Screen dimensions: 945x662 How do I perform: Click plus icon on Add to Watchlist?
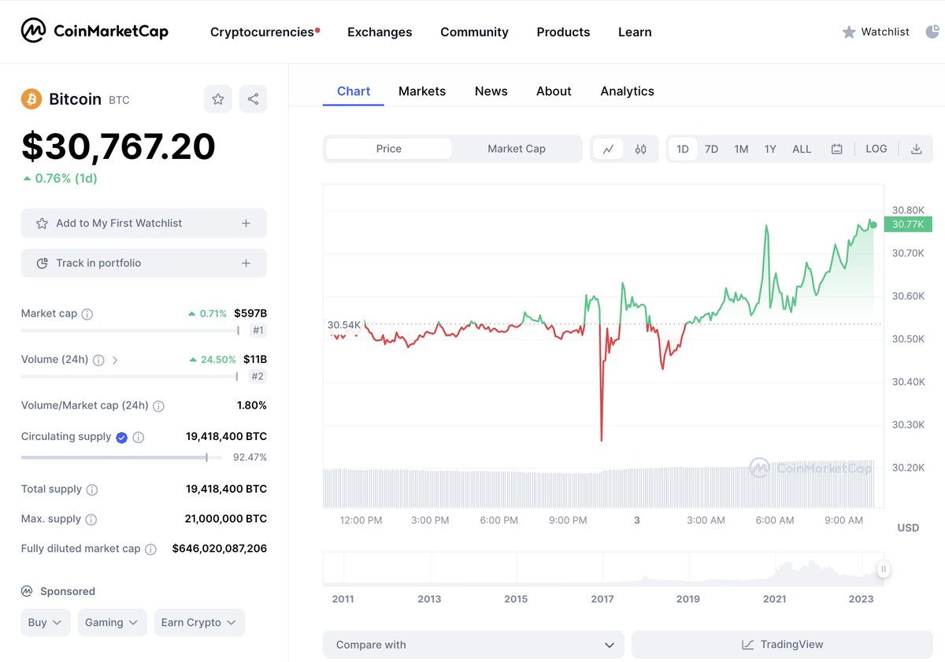pos(246,224)
